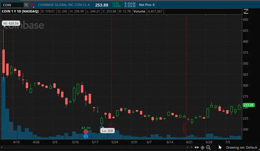Click the R: 12.78 range value
The height and width of the screenshot is (151, 260).
tap(125, 11)
